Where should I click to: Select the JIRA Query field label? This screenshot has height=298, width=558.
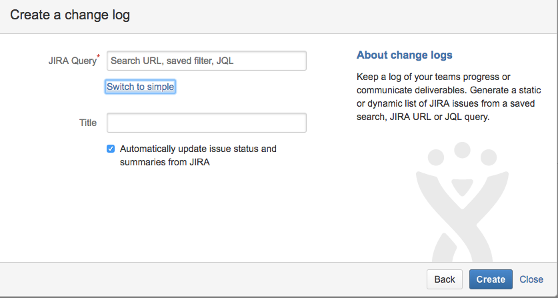pos(74,61)
